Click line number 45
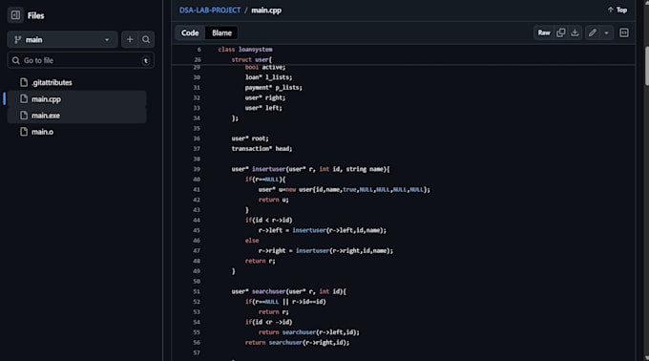 point(197,230)
